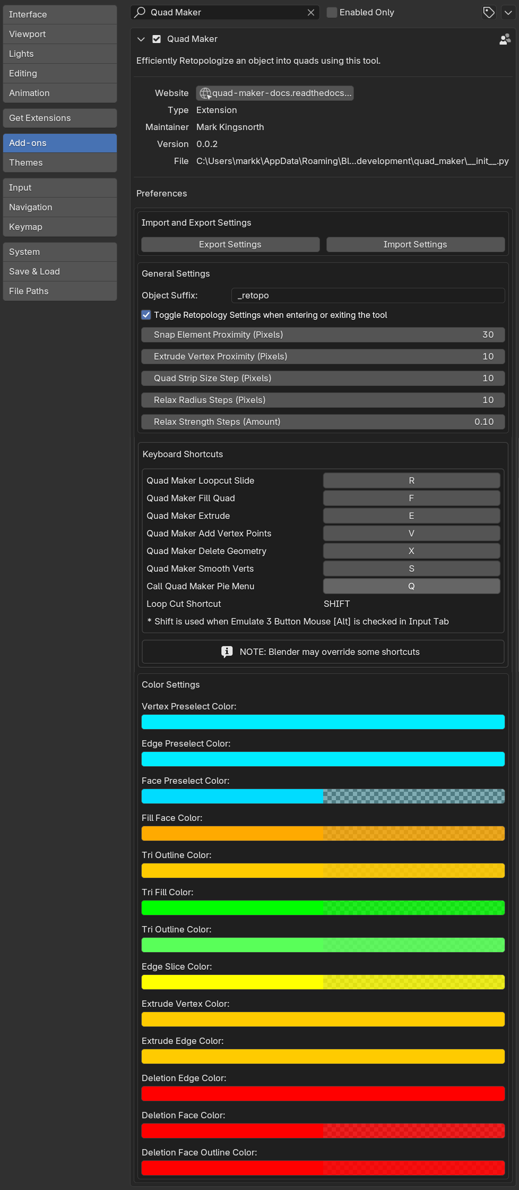519x1190 pixels.
Task: Open Edge Slice Color swatch
Action: tap(323, 982)
